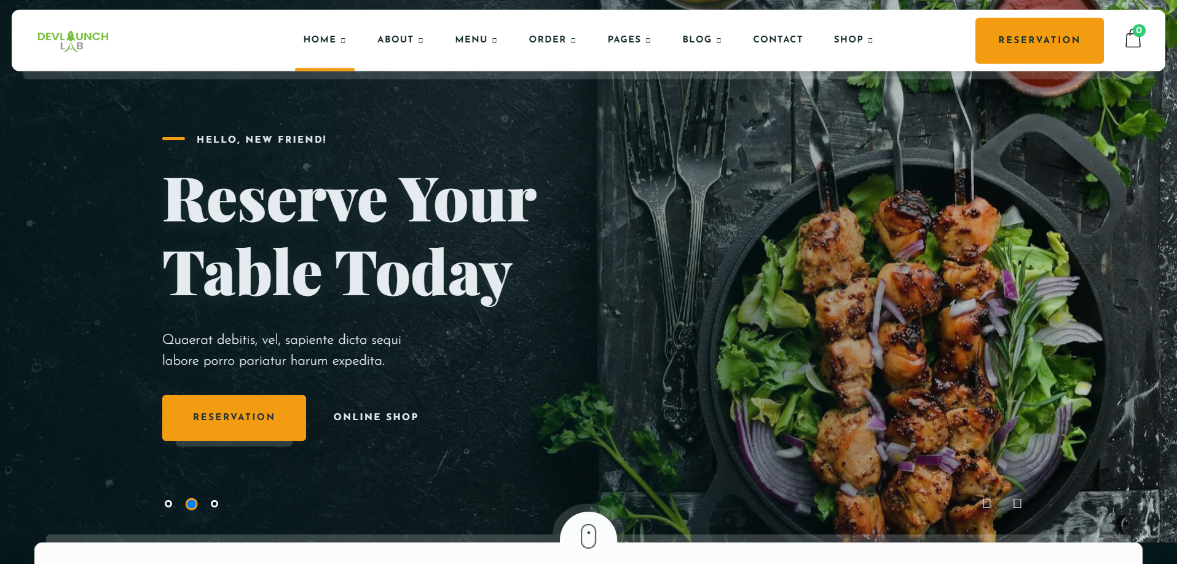Open the shopping bag cart icon
1177x564 pixels.
pos(1133,39)
